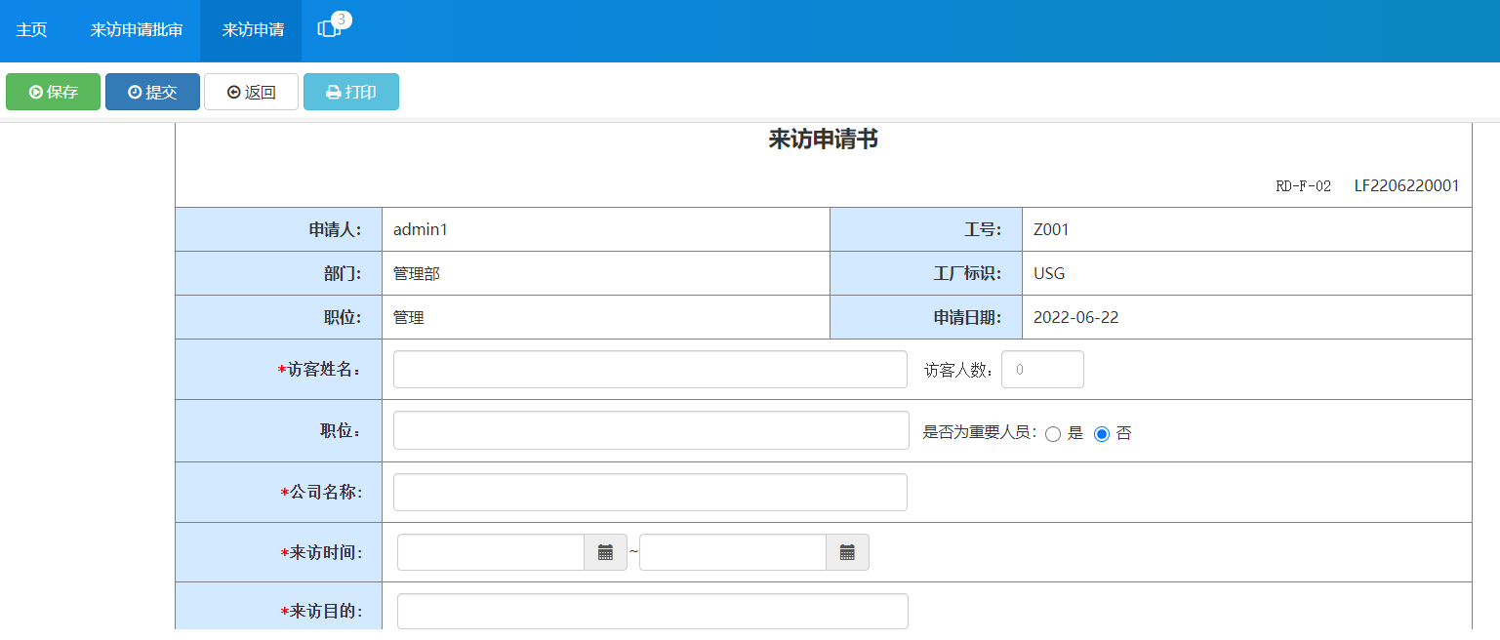Viewport: 1500px width, 640px height.
Task: Click the back arrow icon on 返回
Action: coord(234,91)
